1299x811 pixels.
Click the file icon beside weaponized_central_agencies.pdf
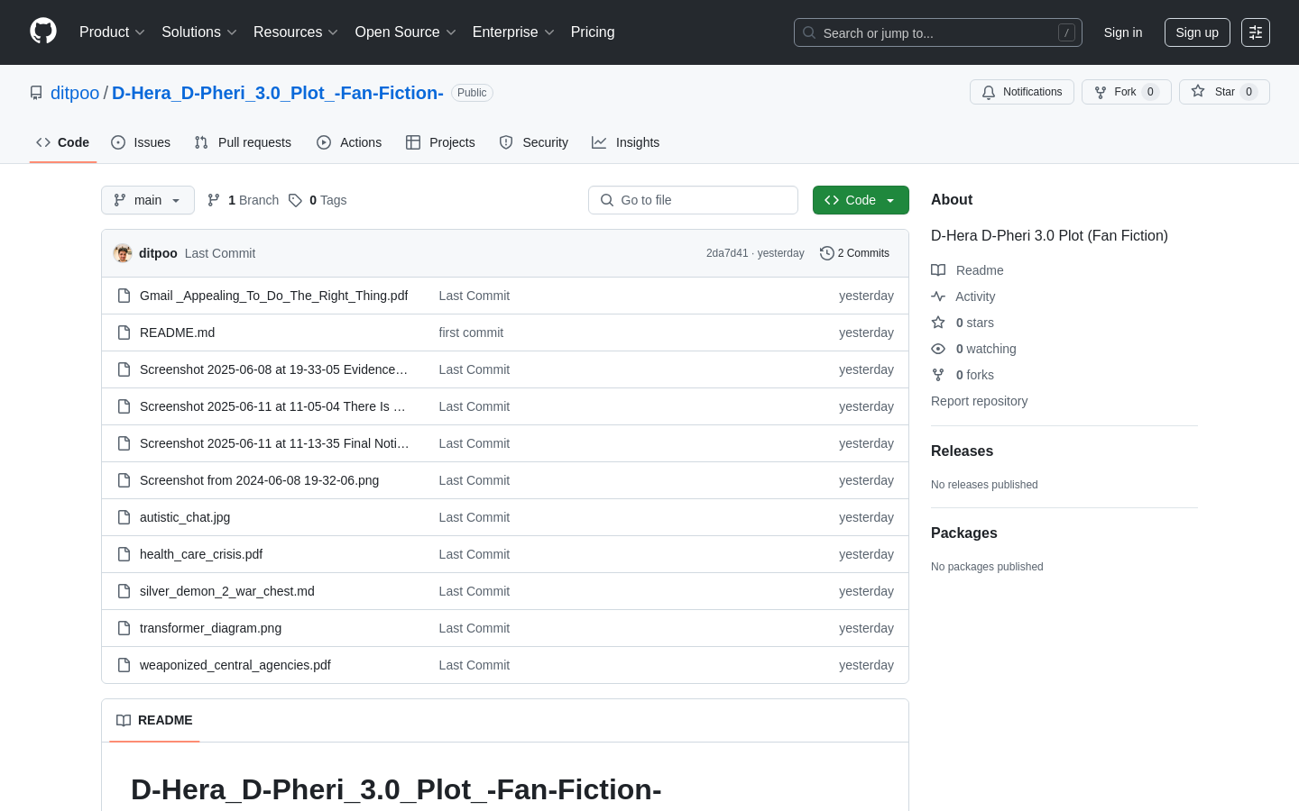pyautogui.click(x=124, y=665)
